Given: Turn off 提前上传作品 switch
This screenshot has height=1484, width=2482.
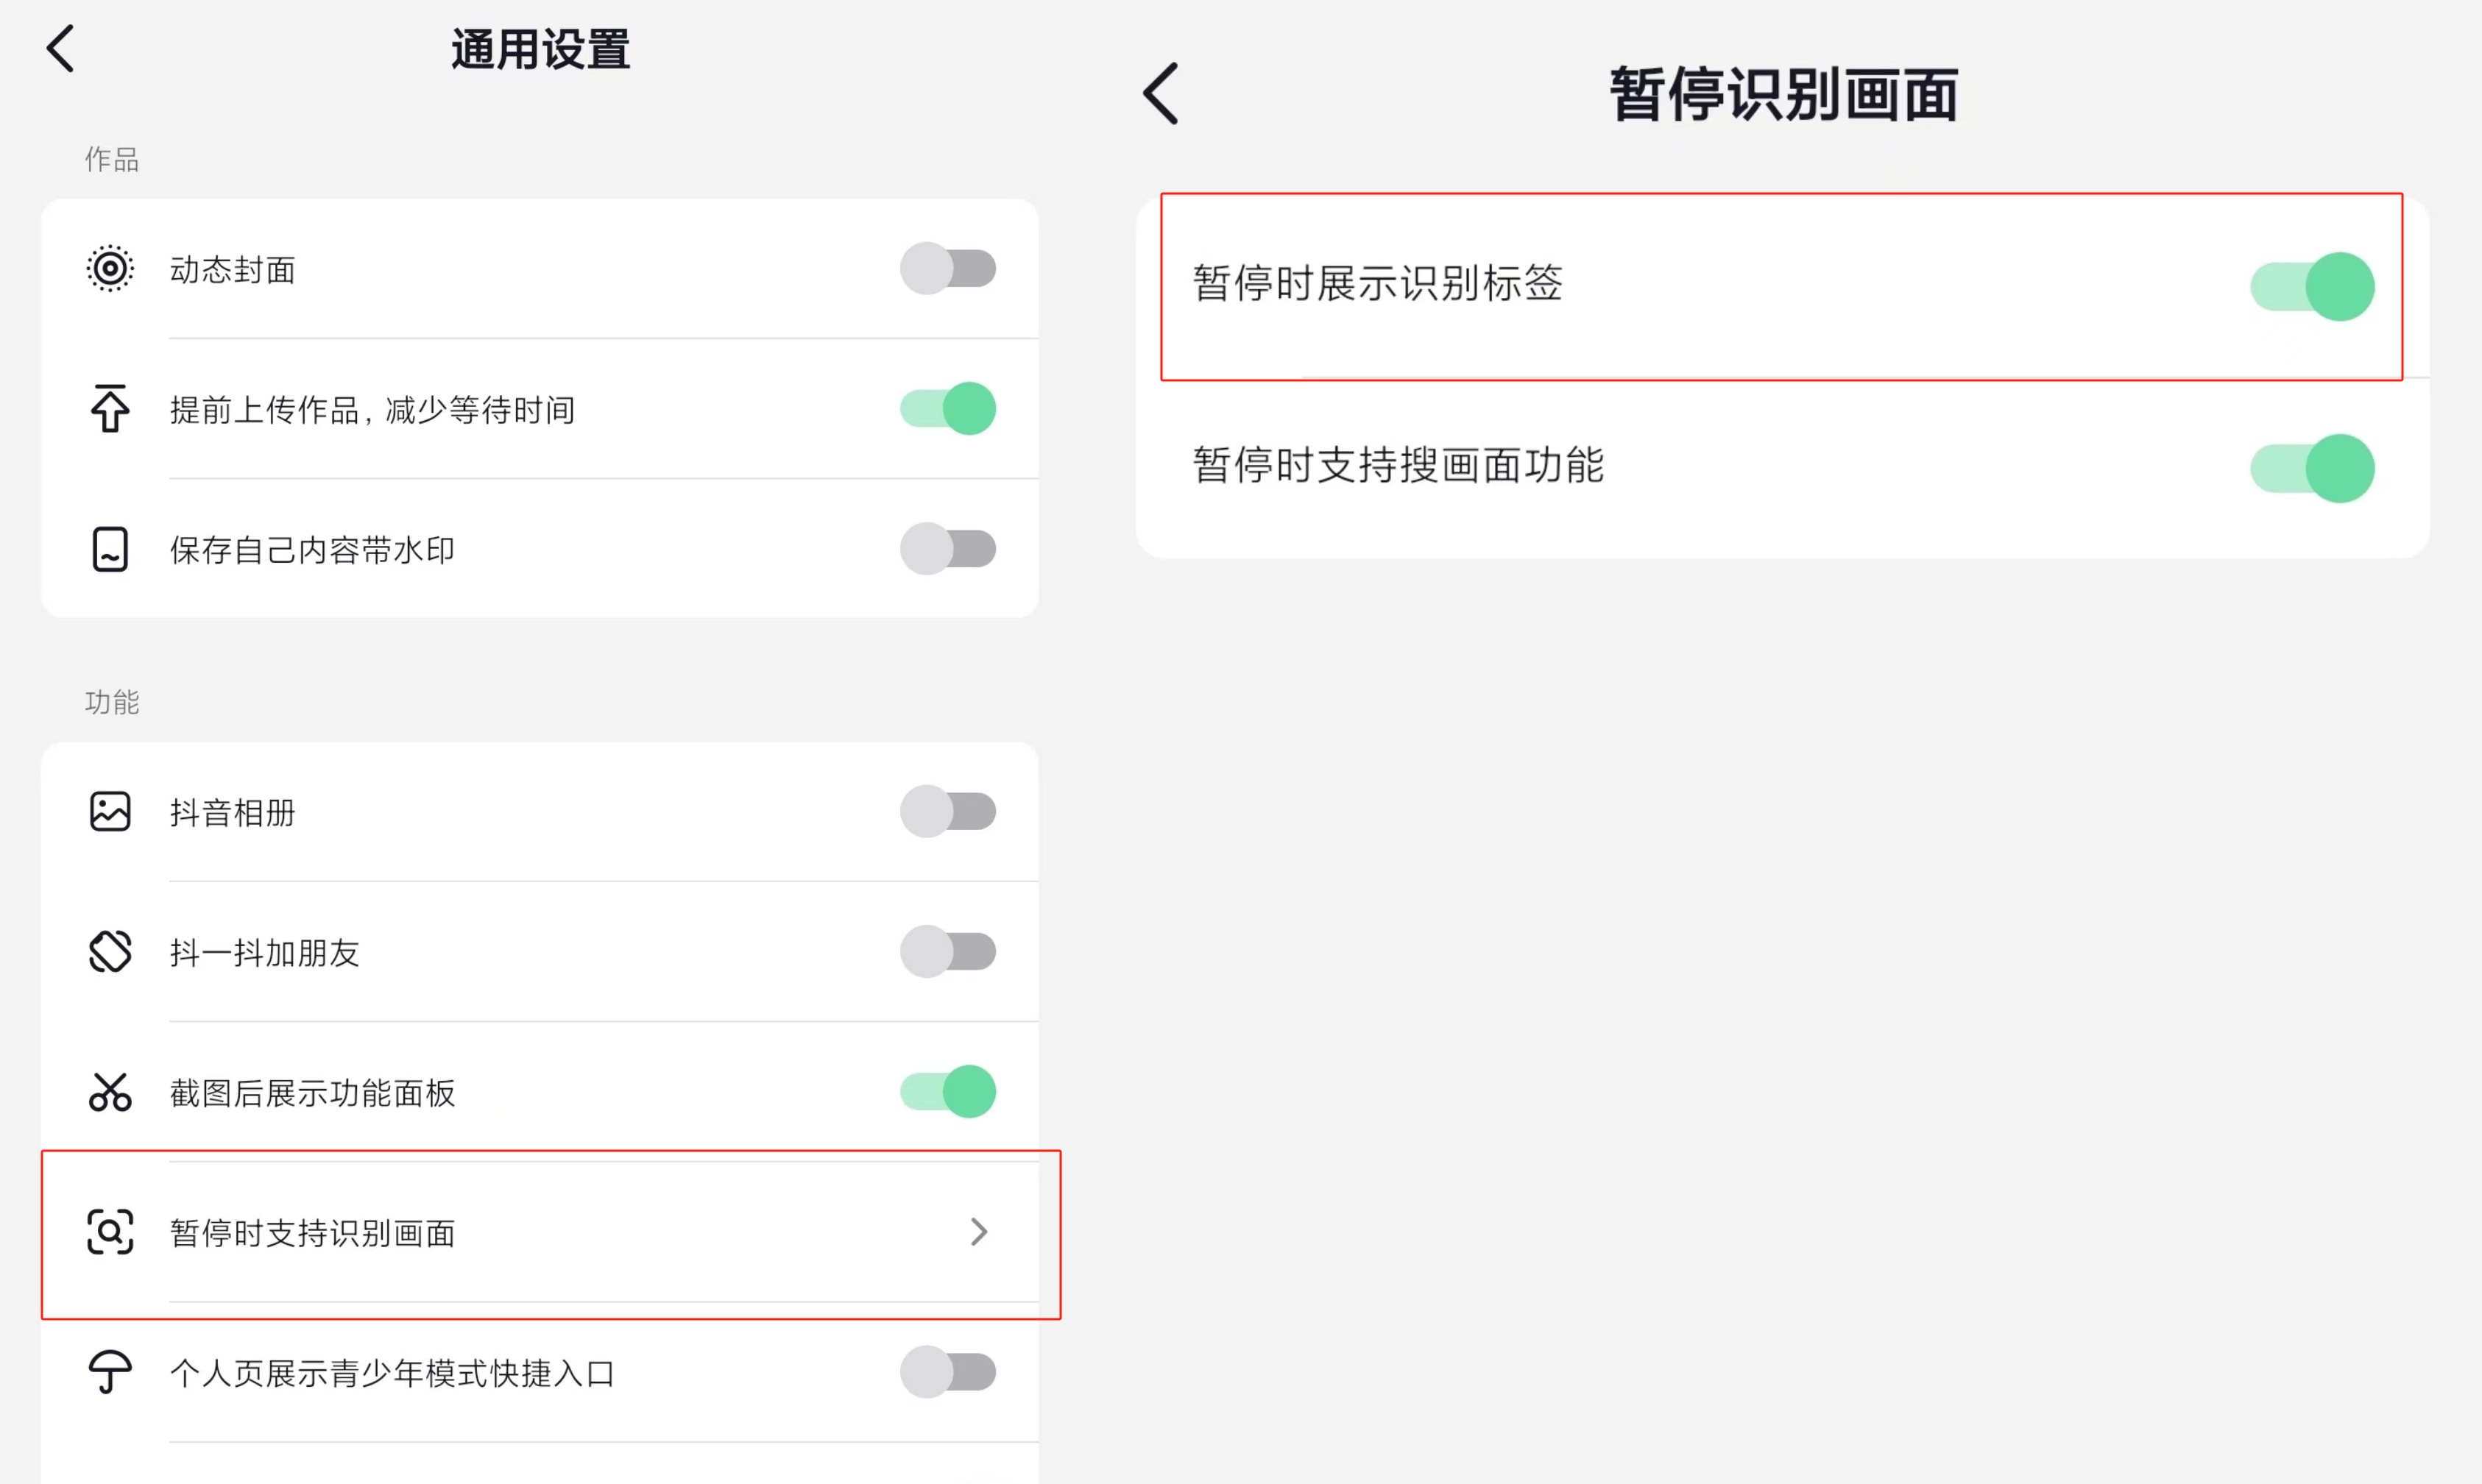Looking at the screenshot, I should 947,408.
